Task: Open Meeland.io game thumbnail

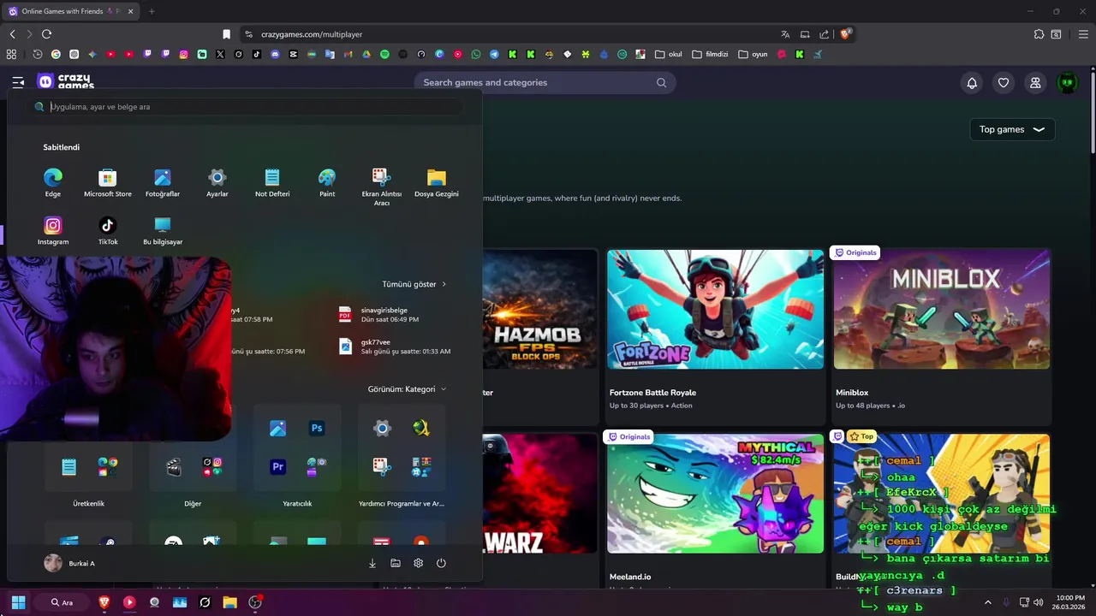Action: [715, 494]
